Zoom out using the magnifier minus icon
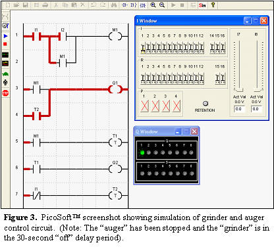 (162, 5)
